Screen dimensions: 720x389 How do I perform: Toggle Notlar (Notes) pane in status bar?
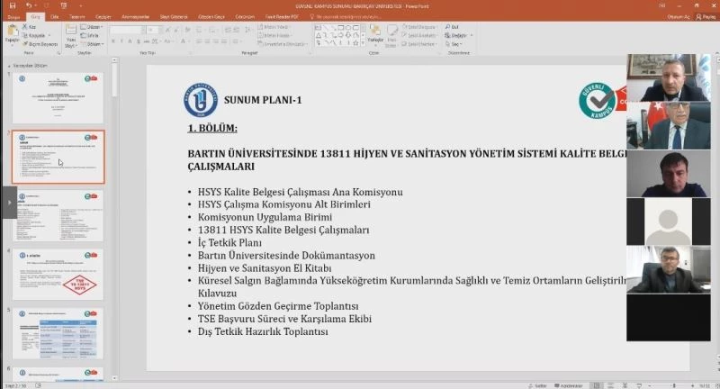tap(535, 384)
